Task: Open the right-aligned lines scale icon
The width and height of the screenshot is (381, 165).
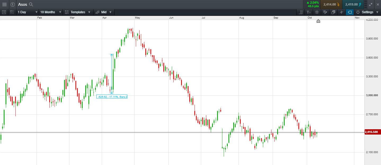Action: 301,12
